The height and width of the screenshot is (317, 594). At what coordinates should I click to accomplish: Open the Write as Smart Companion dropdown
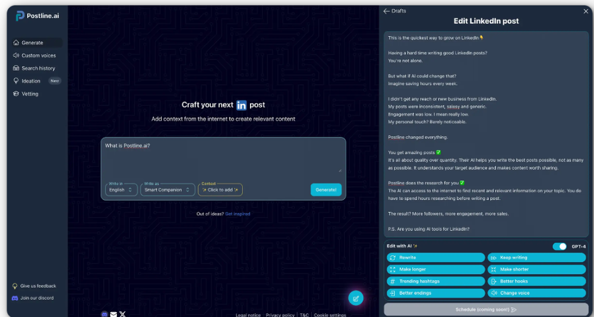[x=168, y=190]
